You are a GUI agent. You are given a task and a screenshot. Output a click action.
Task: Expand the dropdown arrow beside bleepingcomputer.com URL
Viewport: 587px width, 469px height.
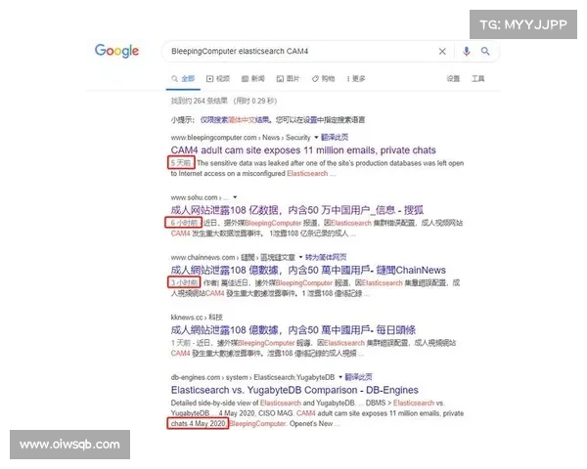coord(316,137)
